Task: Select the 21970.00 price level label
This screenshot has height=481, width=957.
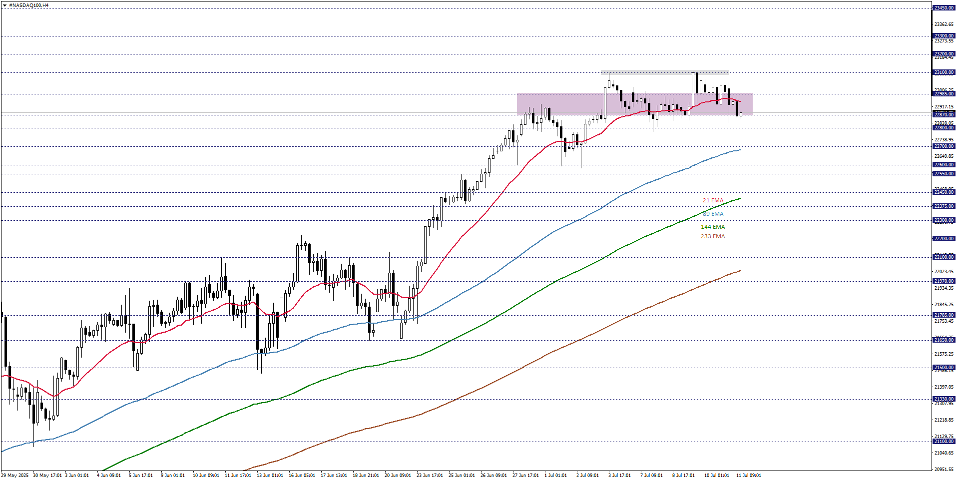Action: [944, 281]
